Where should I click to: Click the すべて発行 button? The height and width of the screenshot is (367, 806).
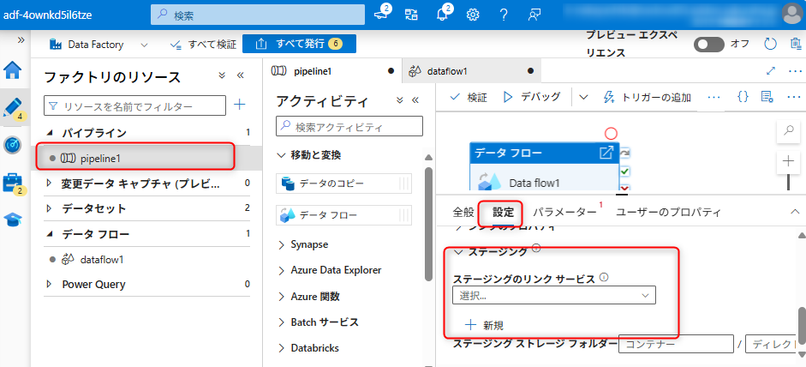point(300,45)
